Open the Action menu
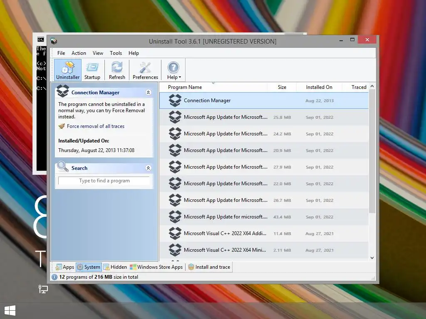 click(x=79, y=53)
